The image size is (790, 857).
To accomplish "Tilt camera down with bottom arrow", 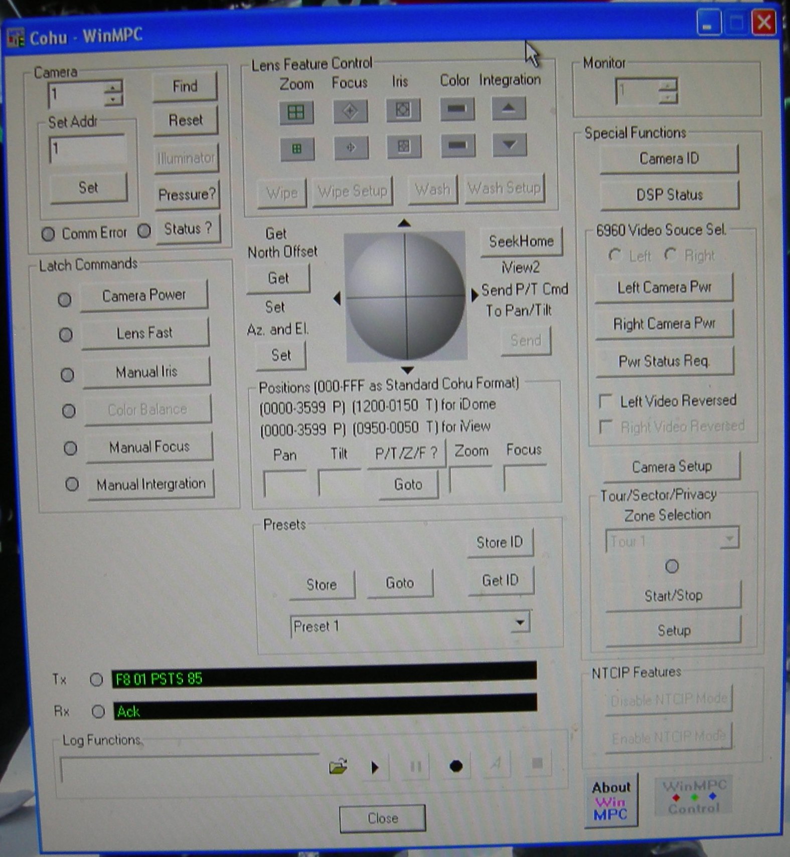I will pos(407,370).
